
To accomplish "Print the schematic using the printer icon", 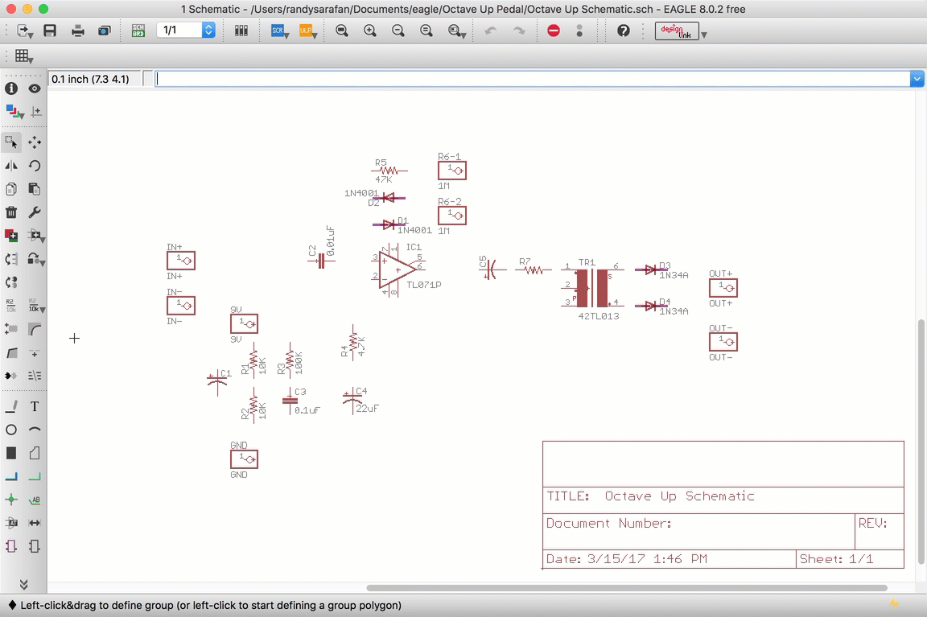I will tap(77, 31).
